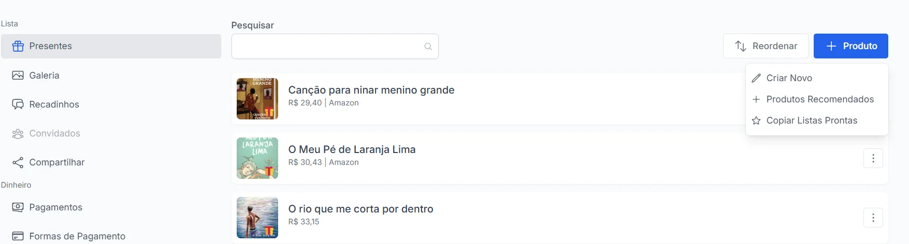Toggle the blue Produto dropdown button

850,46
